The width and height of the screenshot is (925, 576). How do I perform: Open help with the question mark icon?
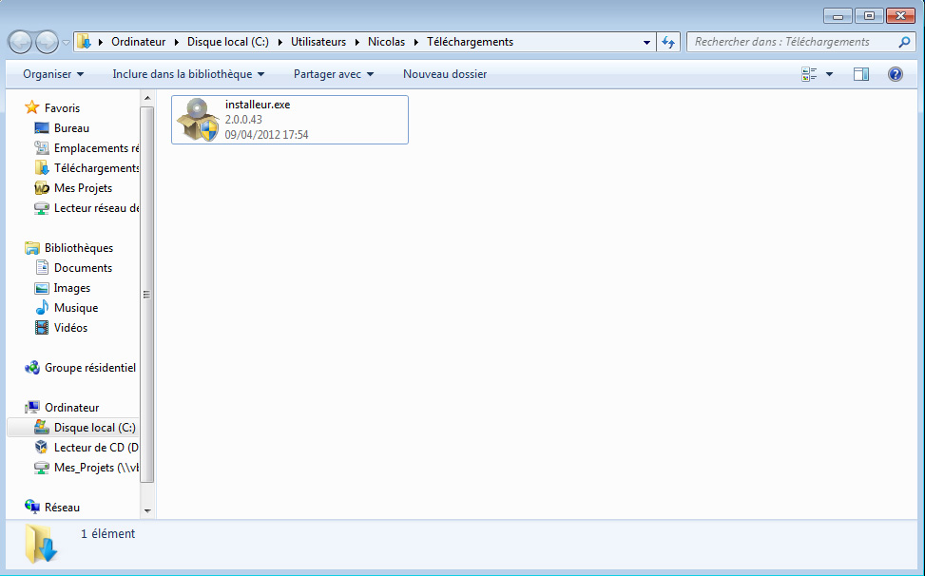895,74
